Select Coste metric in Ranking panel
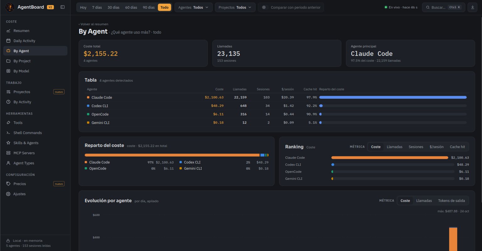 pos(376,147)
